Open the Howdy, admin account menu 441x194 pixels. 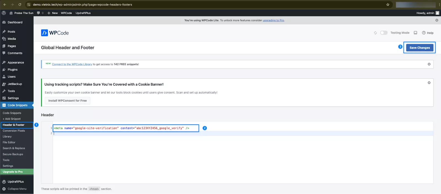pos(425,13)
